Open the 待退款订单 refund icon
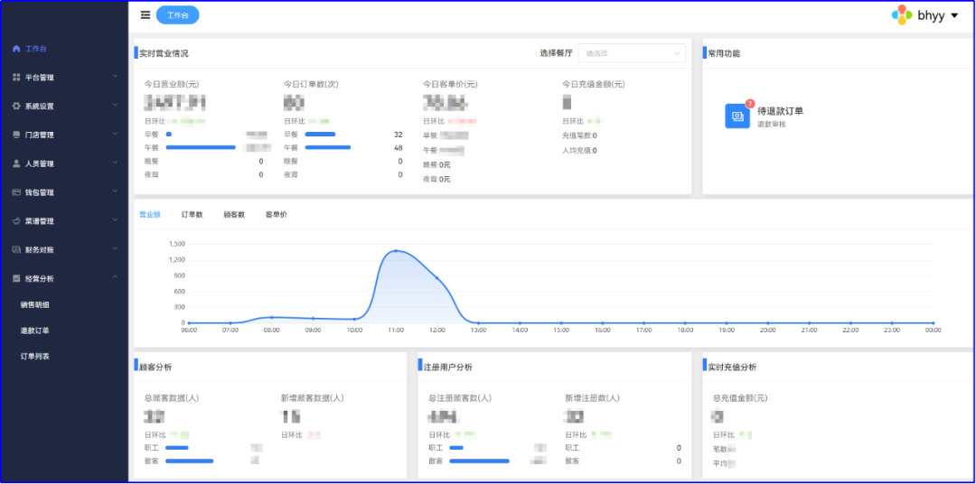976x484 pixels. 737,116
